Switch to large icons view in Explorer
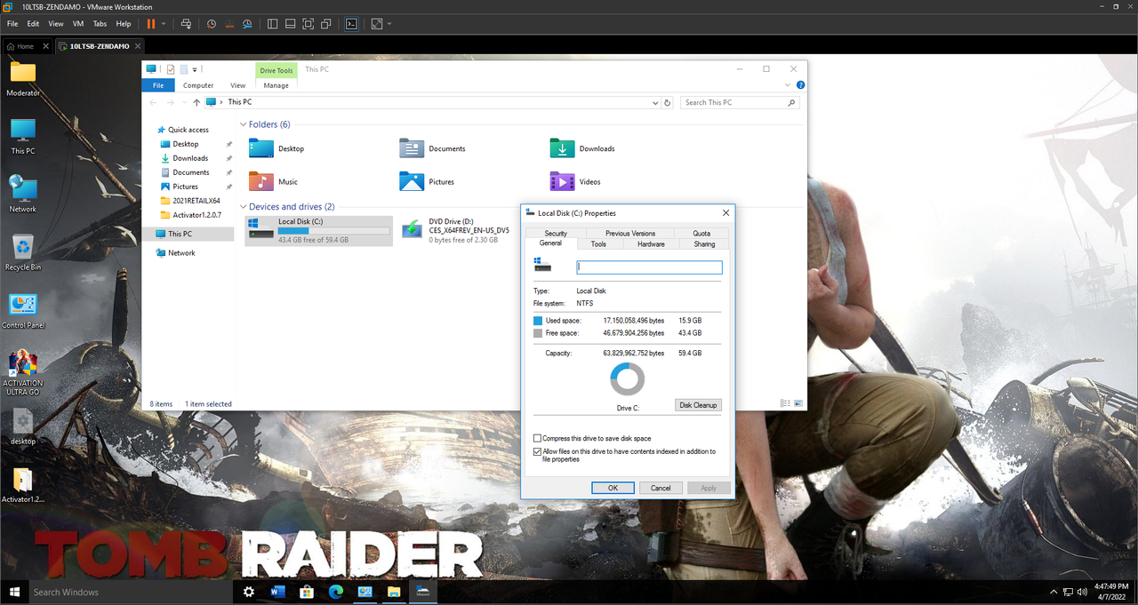1138x605 pixels. pyautogui.click(x=798, y=403)
